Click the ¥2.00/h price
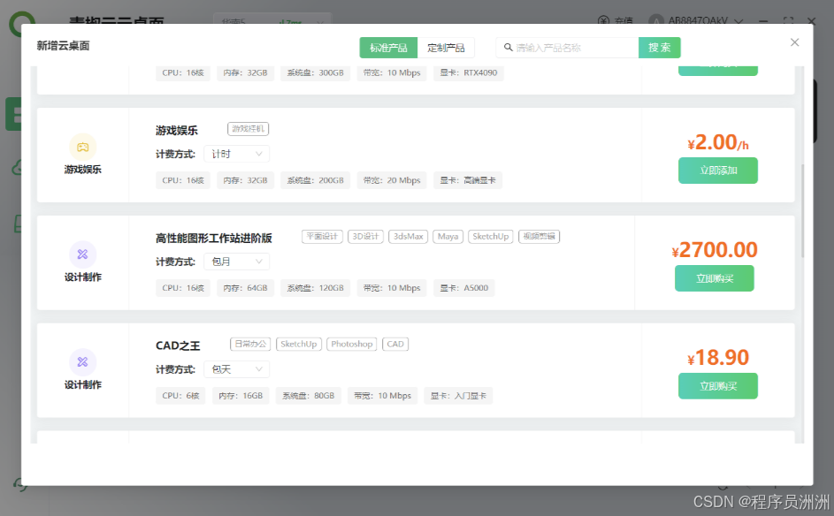This screenshot has height=516, width=834. point(718,142)
